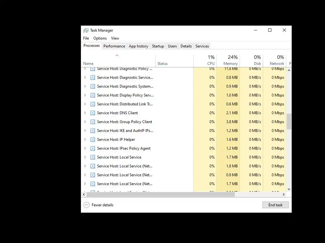The height and width of the screenshot is (243, 325).
Task: Select 'Service Host: IP Helper' text
Action: click(116, 140)
